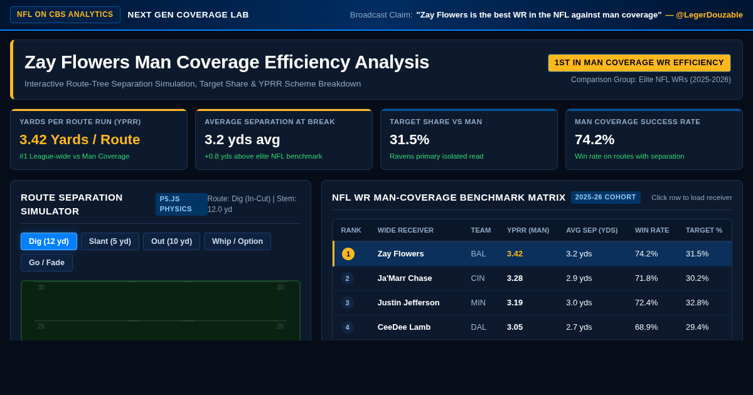Viewport: 753px width, 395px height.
Task: Click the RANK column header
Action: coord(351,230)
